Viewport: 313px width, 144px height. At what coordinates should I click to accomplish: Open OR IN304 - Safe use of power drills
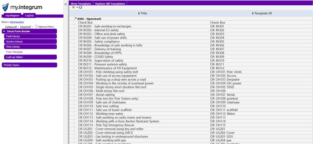pyautogui.click(x=102, y=38)
